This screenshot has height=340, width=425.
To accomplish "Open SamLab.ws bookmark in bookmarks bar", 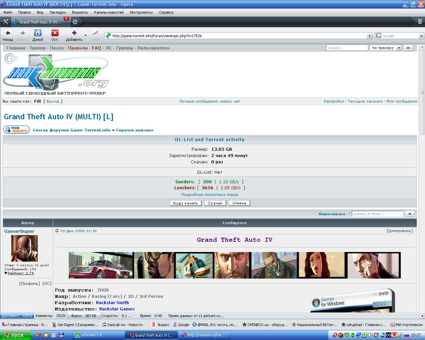I will point(122,325).
